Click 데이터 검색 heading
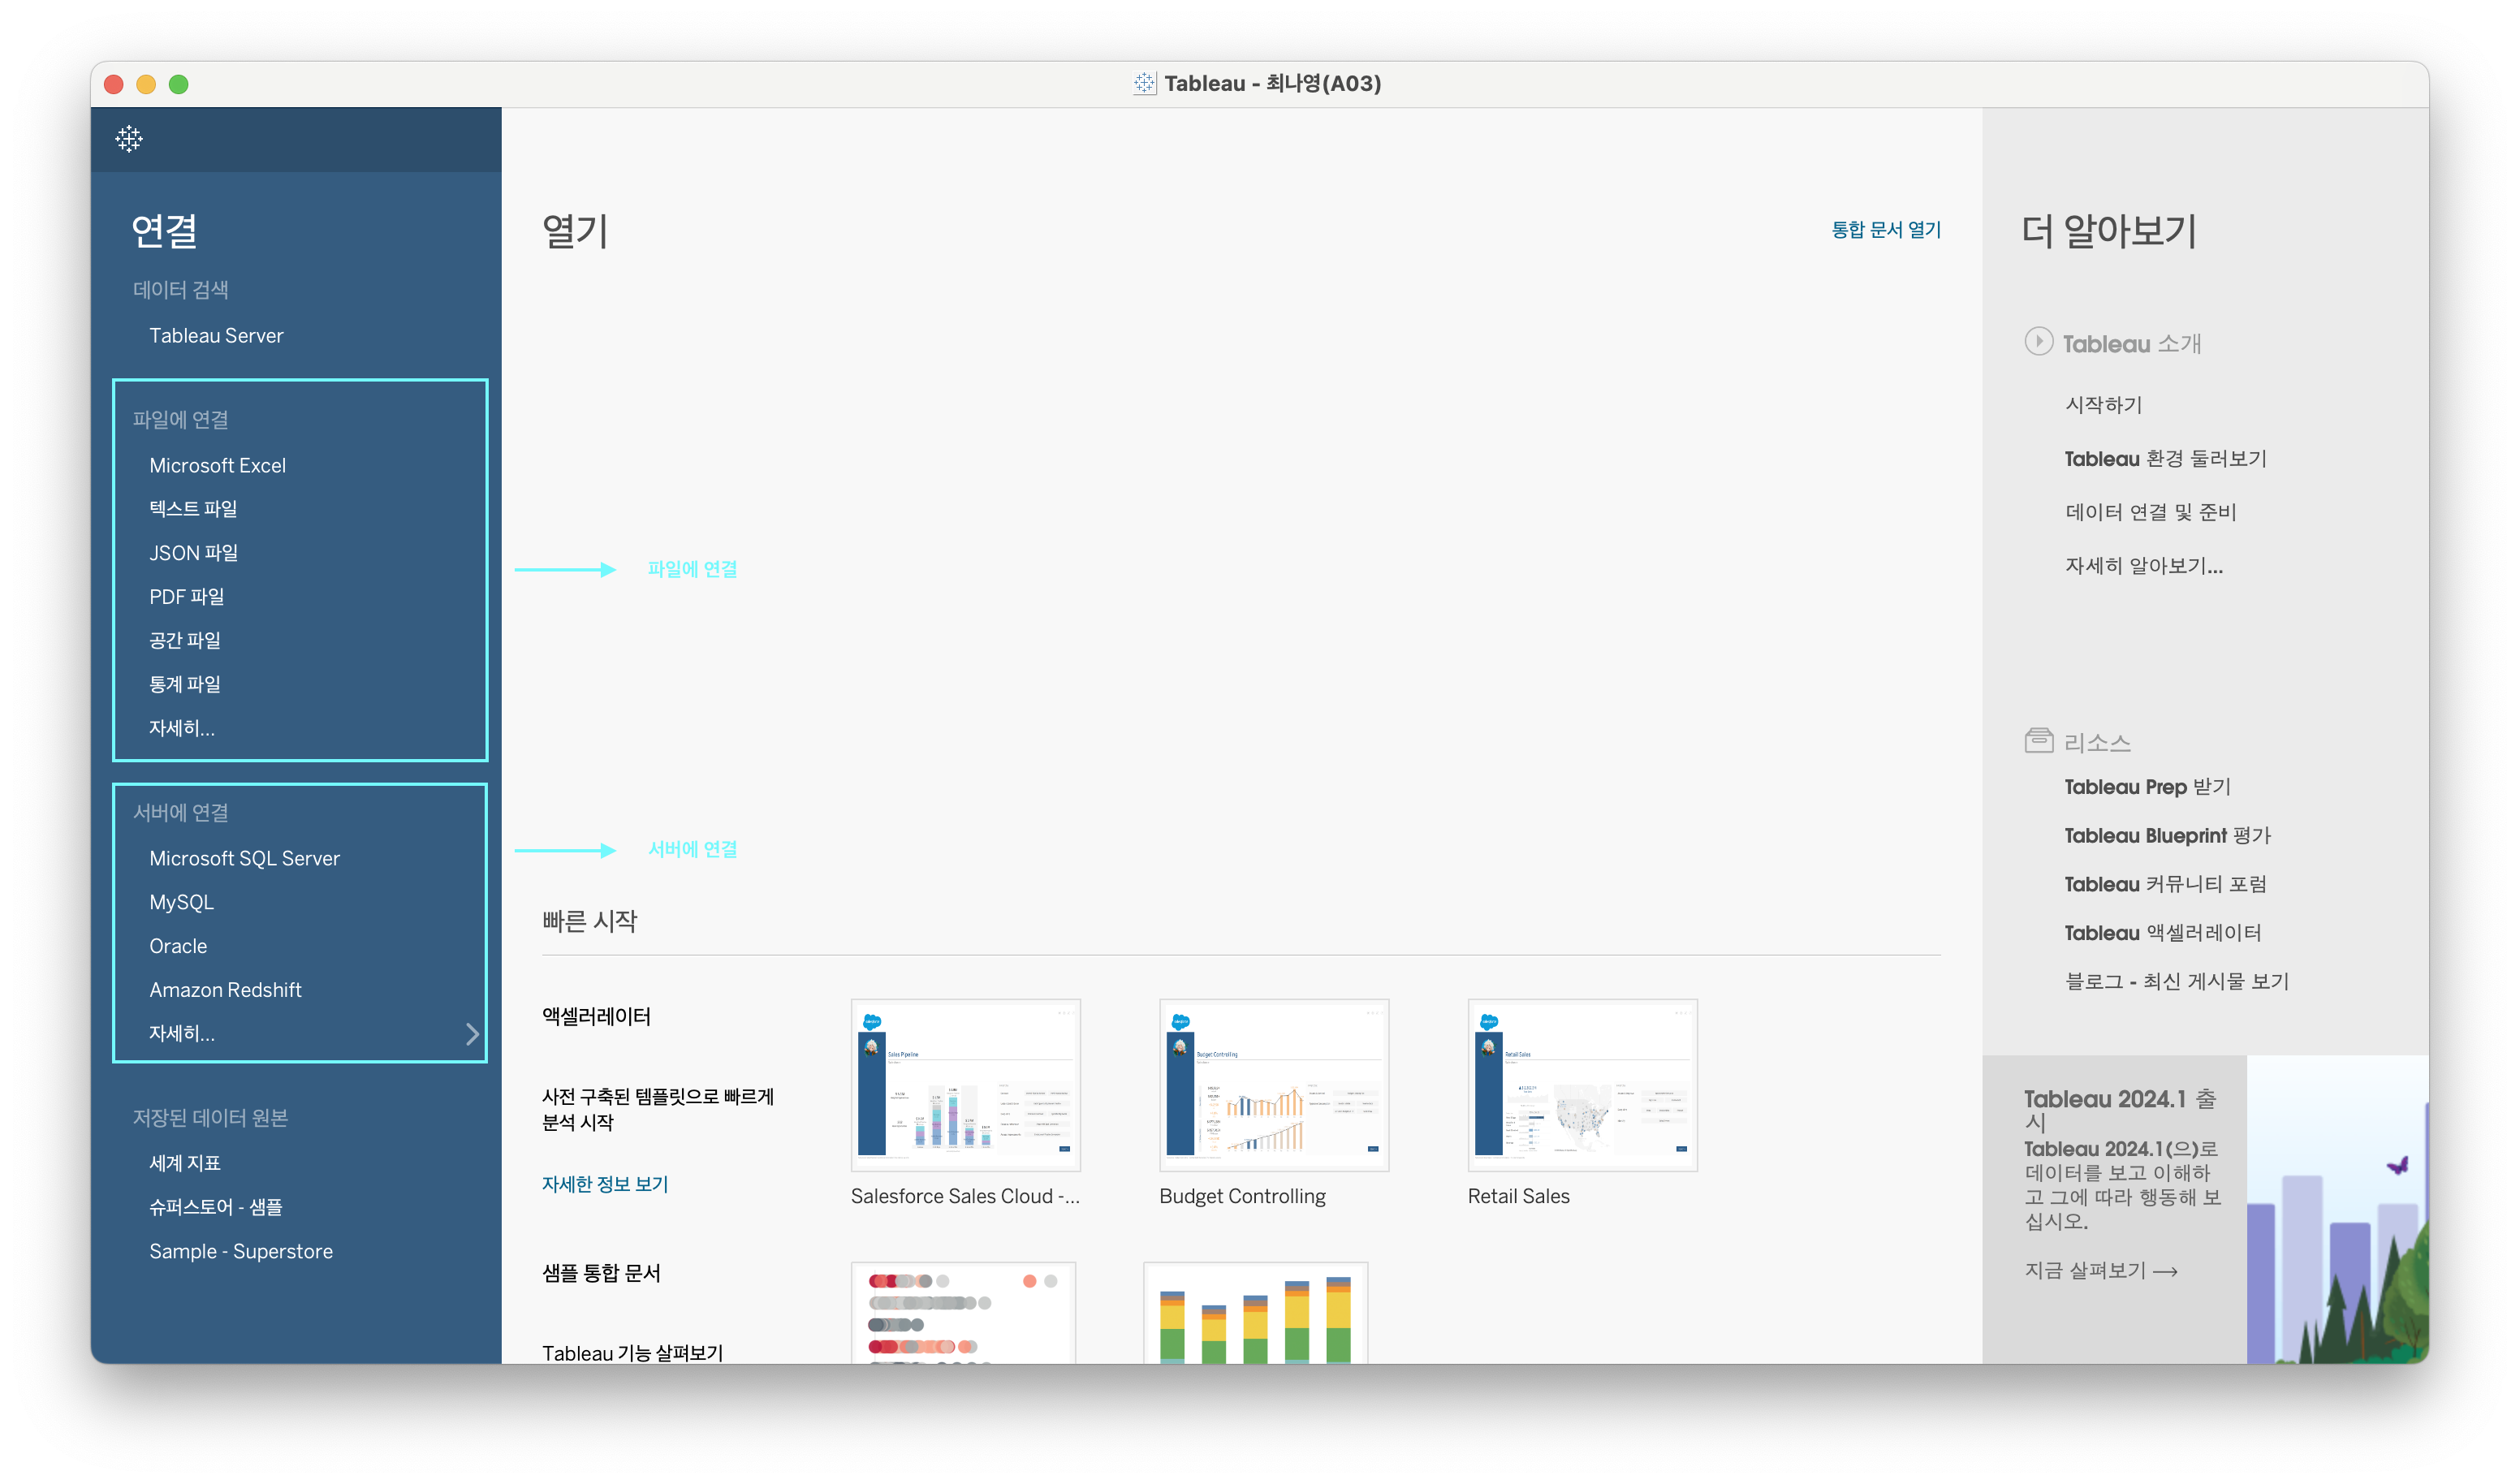 pos(181,290)
